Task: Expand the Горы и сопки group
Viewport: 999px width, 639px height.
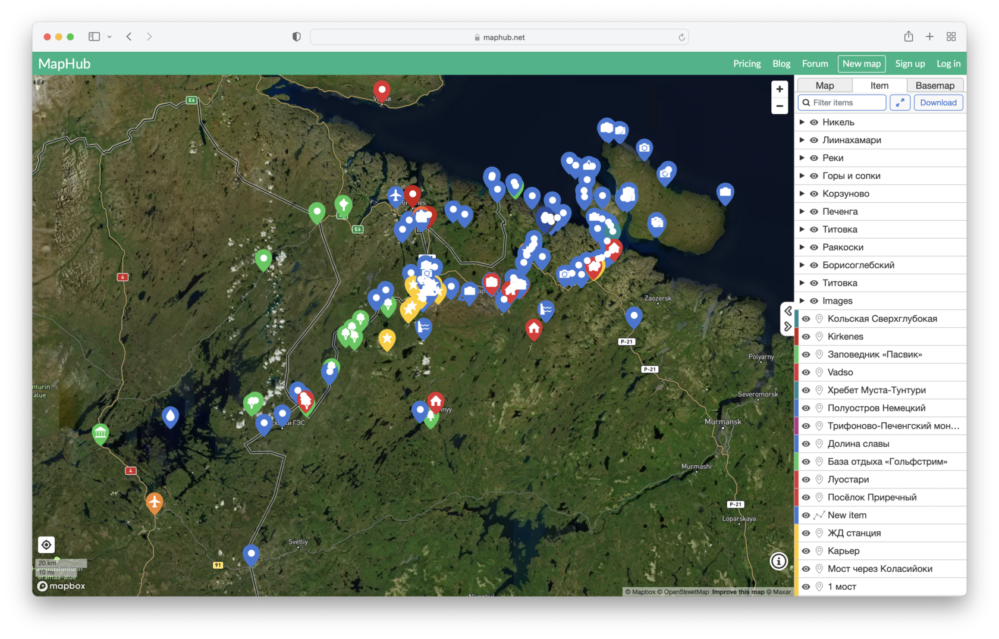Action: tap(802, 176)
